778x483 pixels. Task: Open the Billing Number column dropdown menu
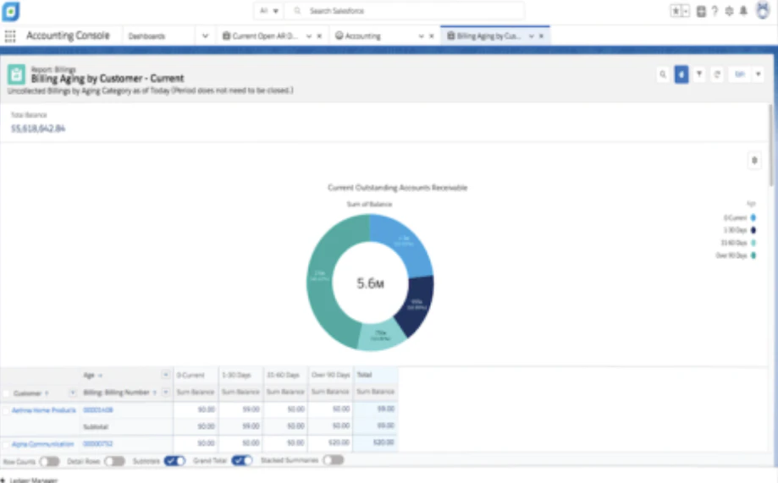[165, 392]
